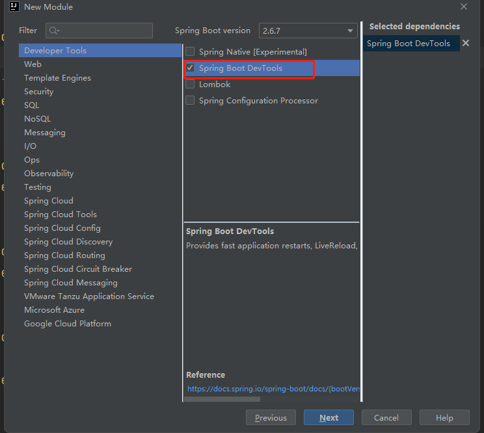Image resolution: width=484 pixels, height=433 pixels.
Task: Click the Previous button
Action: (x=271, y=417)
